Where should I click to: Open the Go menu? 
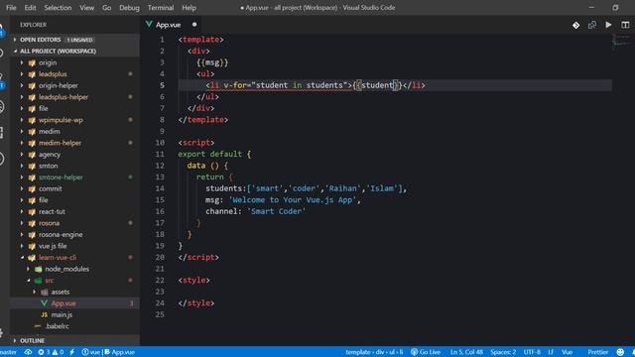click(106, 7)
